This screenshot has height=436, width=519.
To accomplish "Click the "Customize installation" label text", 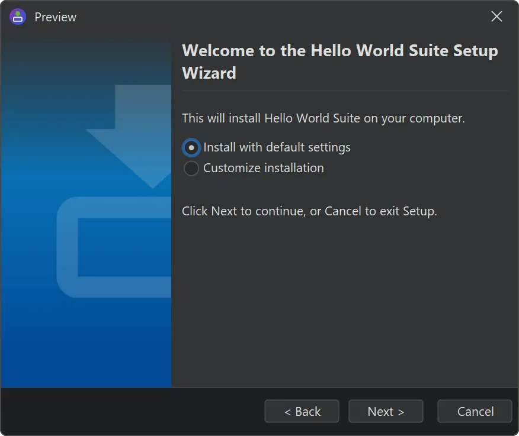I will [264, 169].
